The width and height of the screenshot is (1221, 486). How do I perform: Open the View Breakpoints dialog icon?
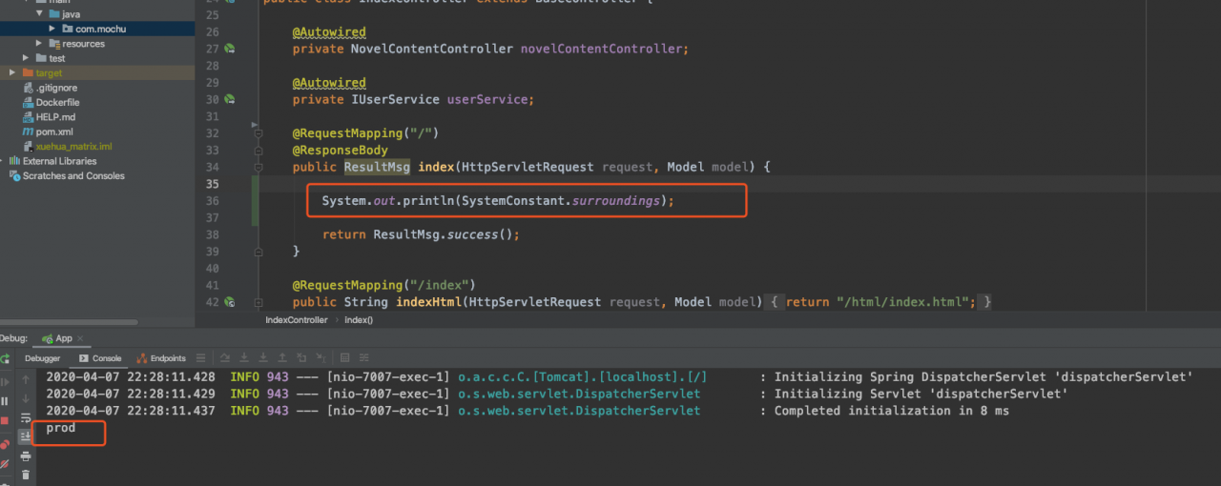pos(5,443)
